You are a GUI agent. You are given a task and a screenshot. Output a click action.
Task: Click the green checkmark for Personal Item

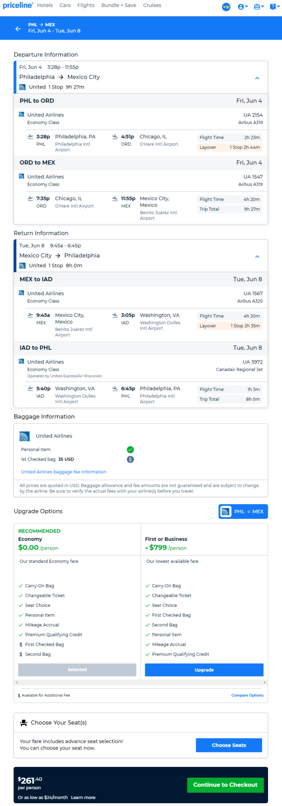(x=130, y=450)
